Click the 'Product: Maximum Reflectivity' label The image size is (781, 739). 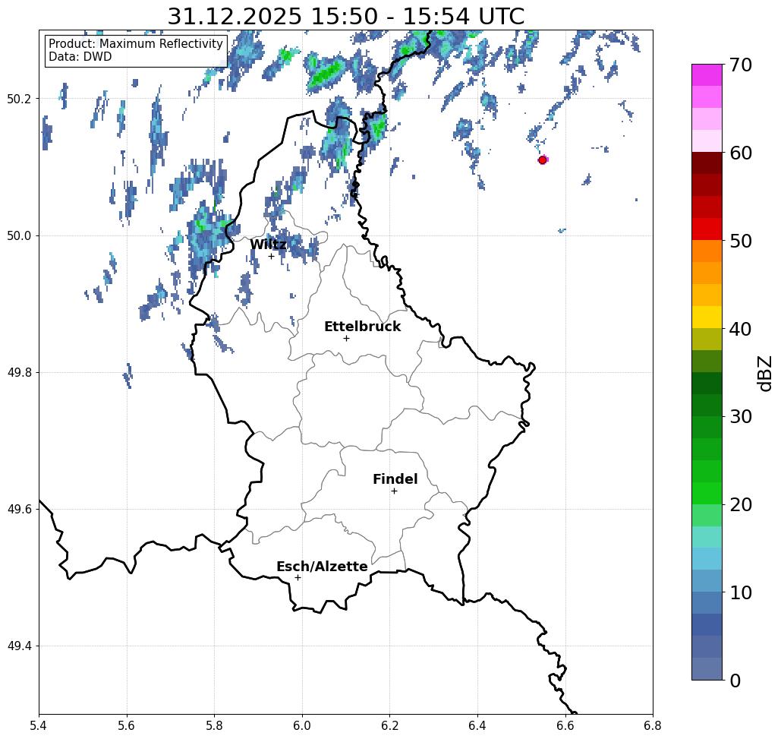(135, 44)
